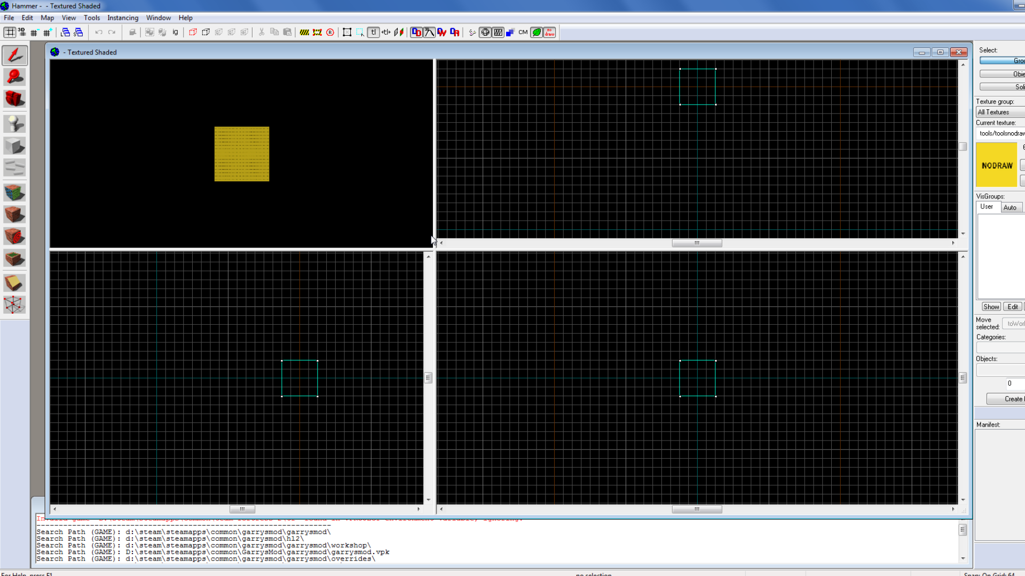The image size is (1025, 576).
Task: Click the Create button in Objects panel
Action: click(x=1012, y=399)
